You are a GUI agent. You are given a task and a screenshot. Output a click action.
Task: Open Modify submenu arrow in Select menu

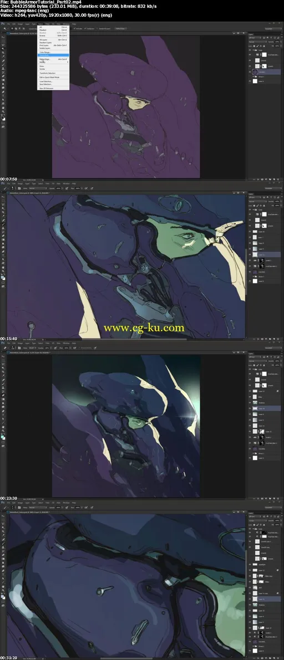pyautogui.click(x=68, y=62)
